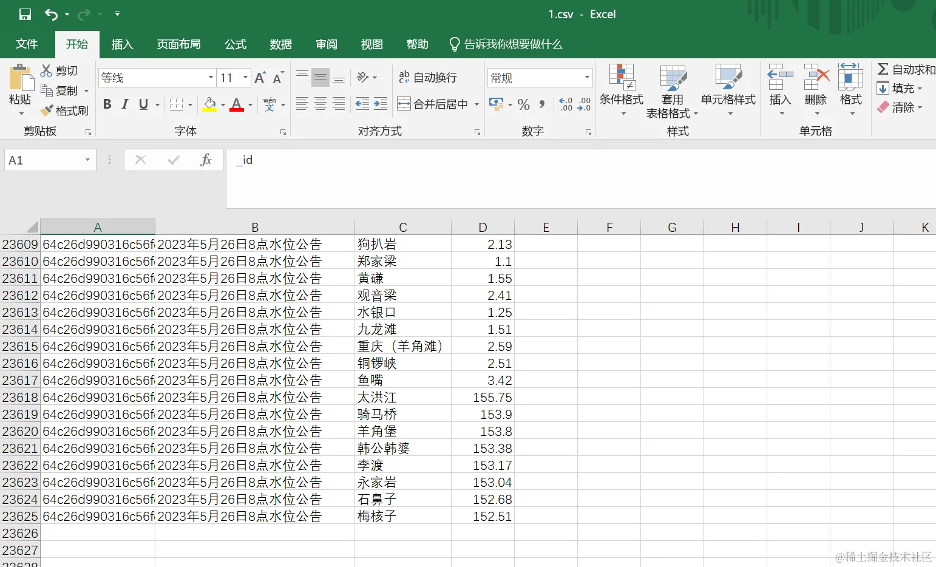Align cell text to the left
Screen dimensions: 936x567
coord(302,104)
